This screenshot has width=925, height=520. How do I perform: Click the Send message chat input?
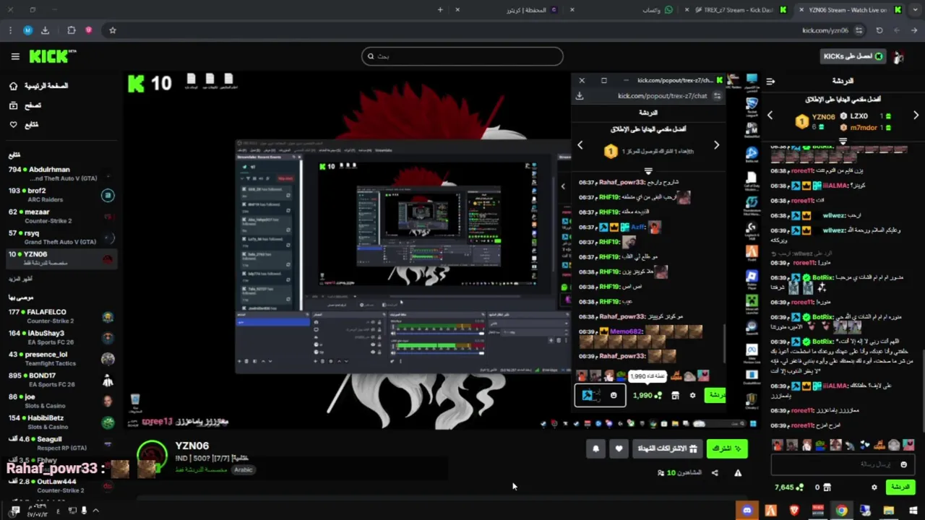click(843, 464)
